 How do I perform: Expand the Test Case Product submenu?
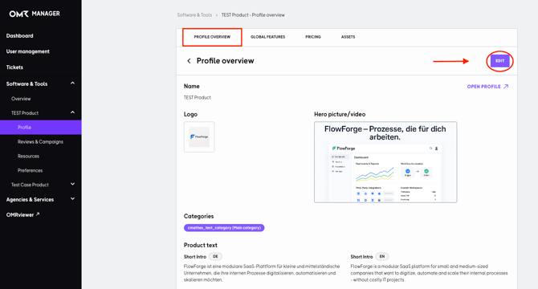click(73, 184)
